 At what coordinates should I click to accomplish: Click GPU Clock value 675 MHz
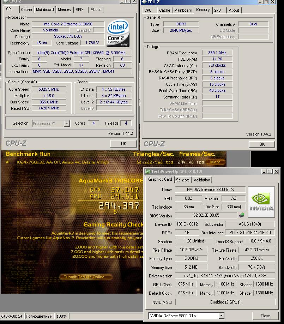click(x=186, y=284)
